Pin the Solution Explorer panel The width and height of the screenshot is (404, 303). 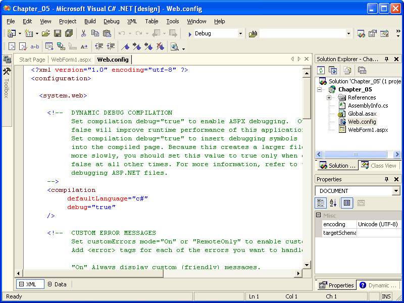coord(387,59)
